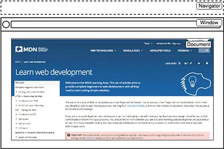The height and width of the screenshot is (149, 224).
Task: Toggle the eye watch icon next to EDIT
Action: pos(199,63)
